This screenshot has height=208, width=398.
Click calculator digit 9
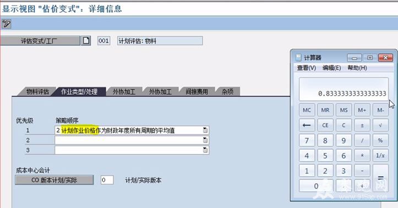pos(344,140)
